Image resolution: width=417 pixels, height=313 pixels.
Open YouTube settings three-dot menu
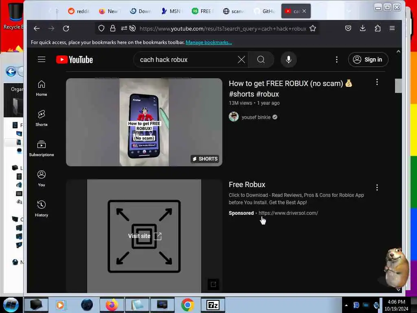[x=337, y=60]
